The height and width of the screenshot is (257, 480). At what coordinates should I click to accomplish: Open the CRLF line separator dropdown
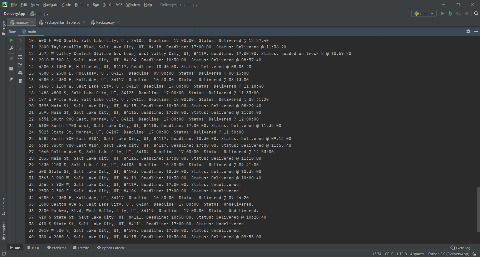[x=389, y=254]
